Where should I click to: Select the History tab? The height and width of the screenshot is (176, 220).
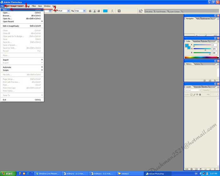(189, 64)
